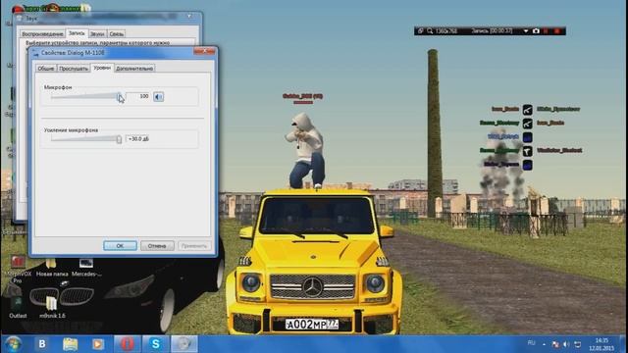Open the MorphVOX Pro desktop icon
The image size is (628, 353).
point(18,270)
